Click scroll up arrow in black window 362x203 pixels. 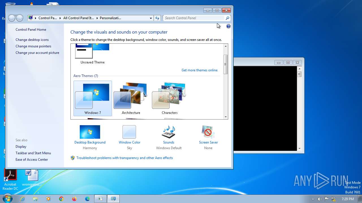coord(299,69)
